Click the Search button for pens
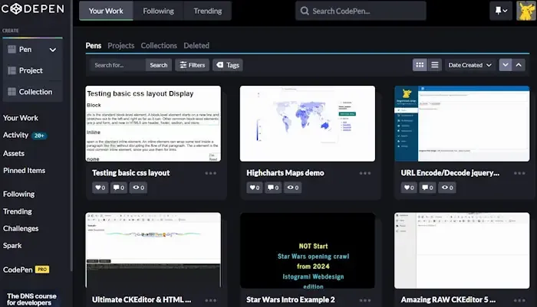Viewport: 537px width, 307px height. tap(159, 65)
